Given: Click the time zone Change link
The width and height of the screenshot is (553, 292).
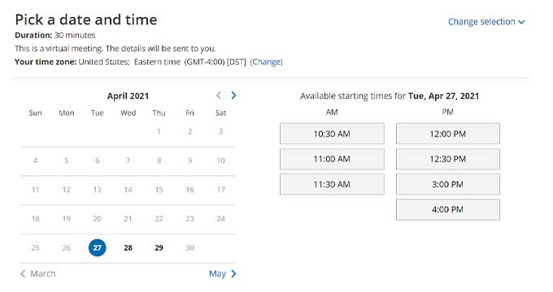Looking at the screenshot, I should [266, 62].
